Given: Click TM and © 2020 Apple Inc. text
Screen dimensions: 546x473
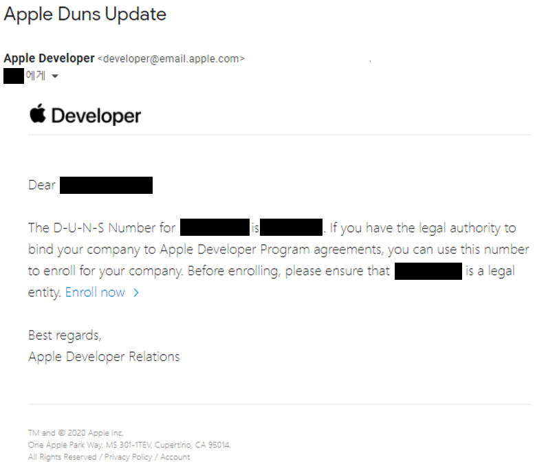Looking at the screenshot, I should pos(76,432).
